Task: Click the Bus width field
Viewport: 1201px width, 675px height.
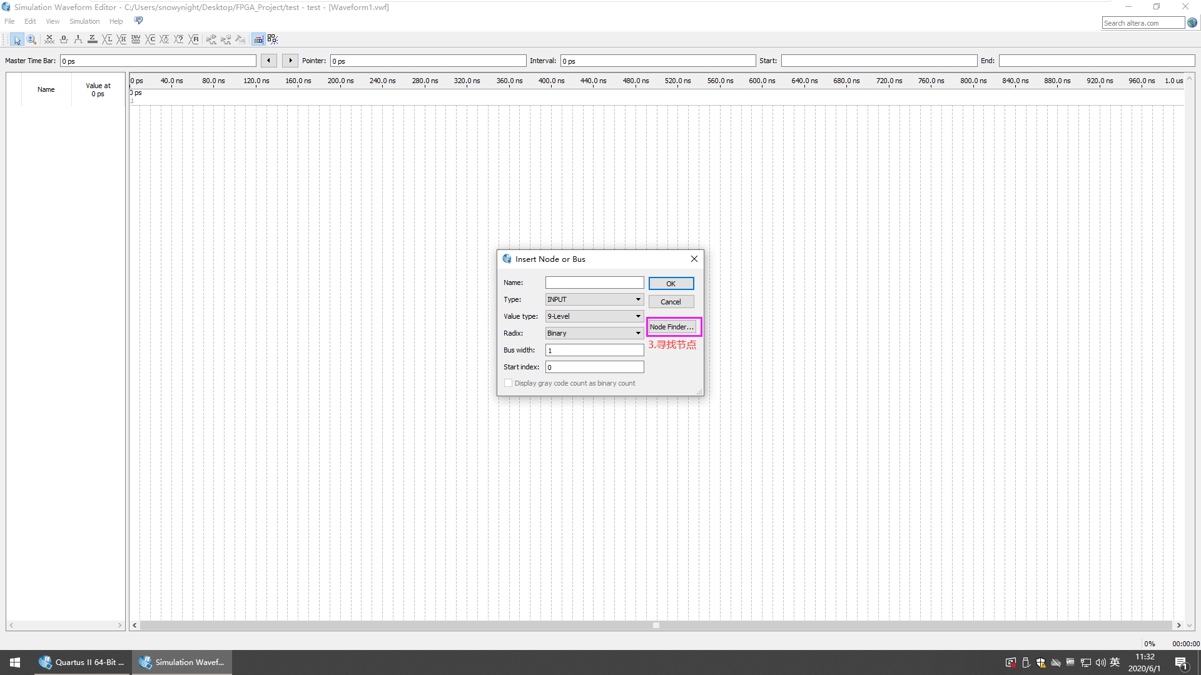Action: (x=594, y=350)
